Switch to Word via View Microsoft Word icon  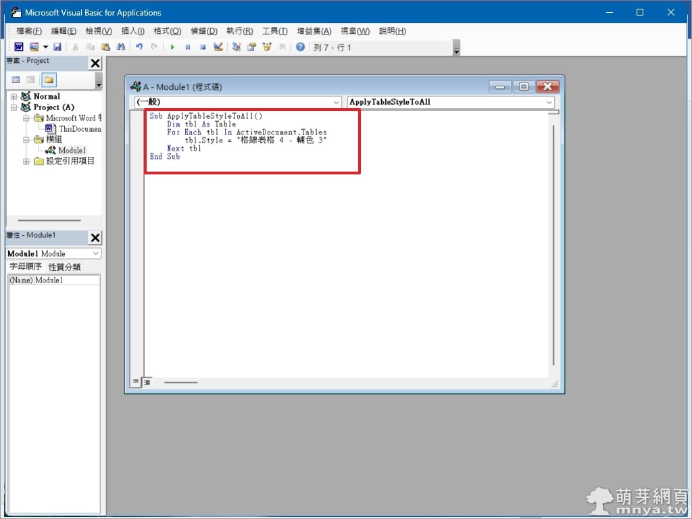[18, 47]
